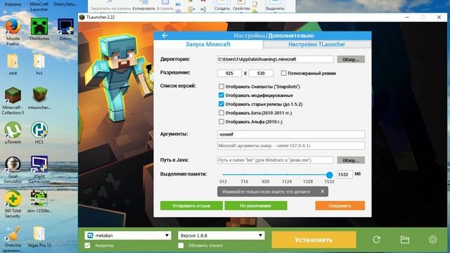Viewport: 450px width, 253px height.
Task: Launch Vegas Pro 13 shortcut
Action: (x=39, y=237)
